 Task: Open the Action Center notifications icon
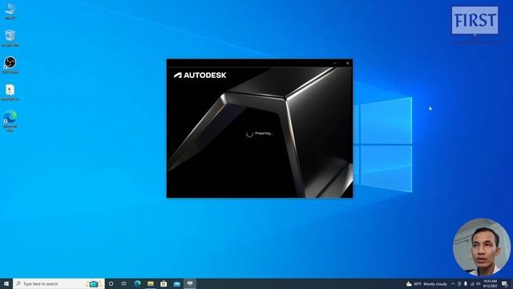point(504,283)
